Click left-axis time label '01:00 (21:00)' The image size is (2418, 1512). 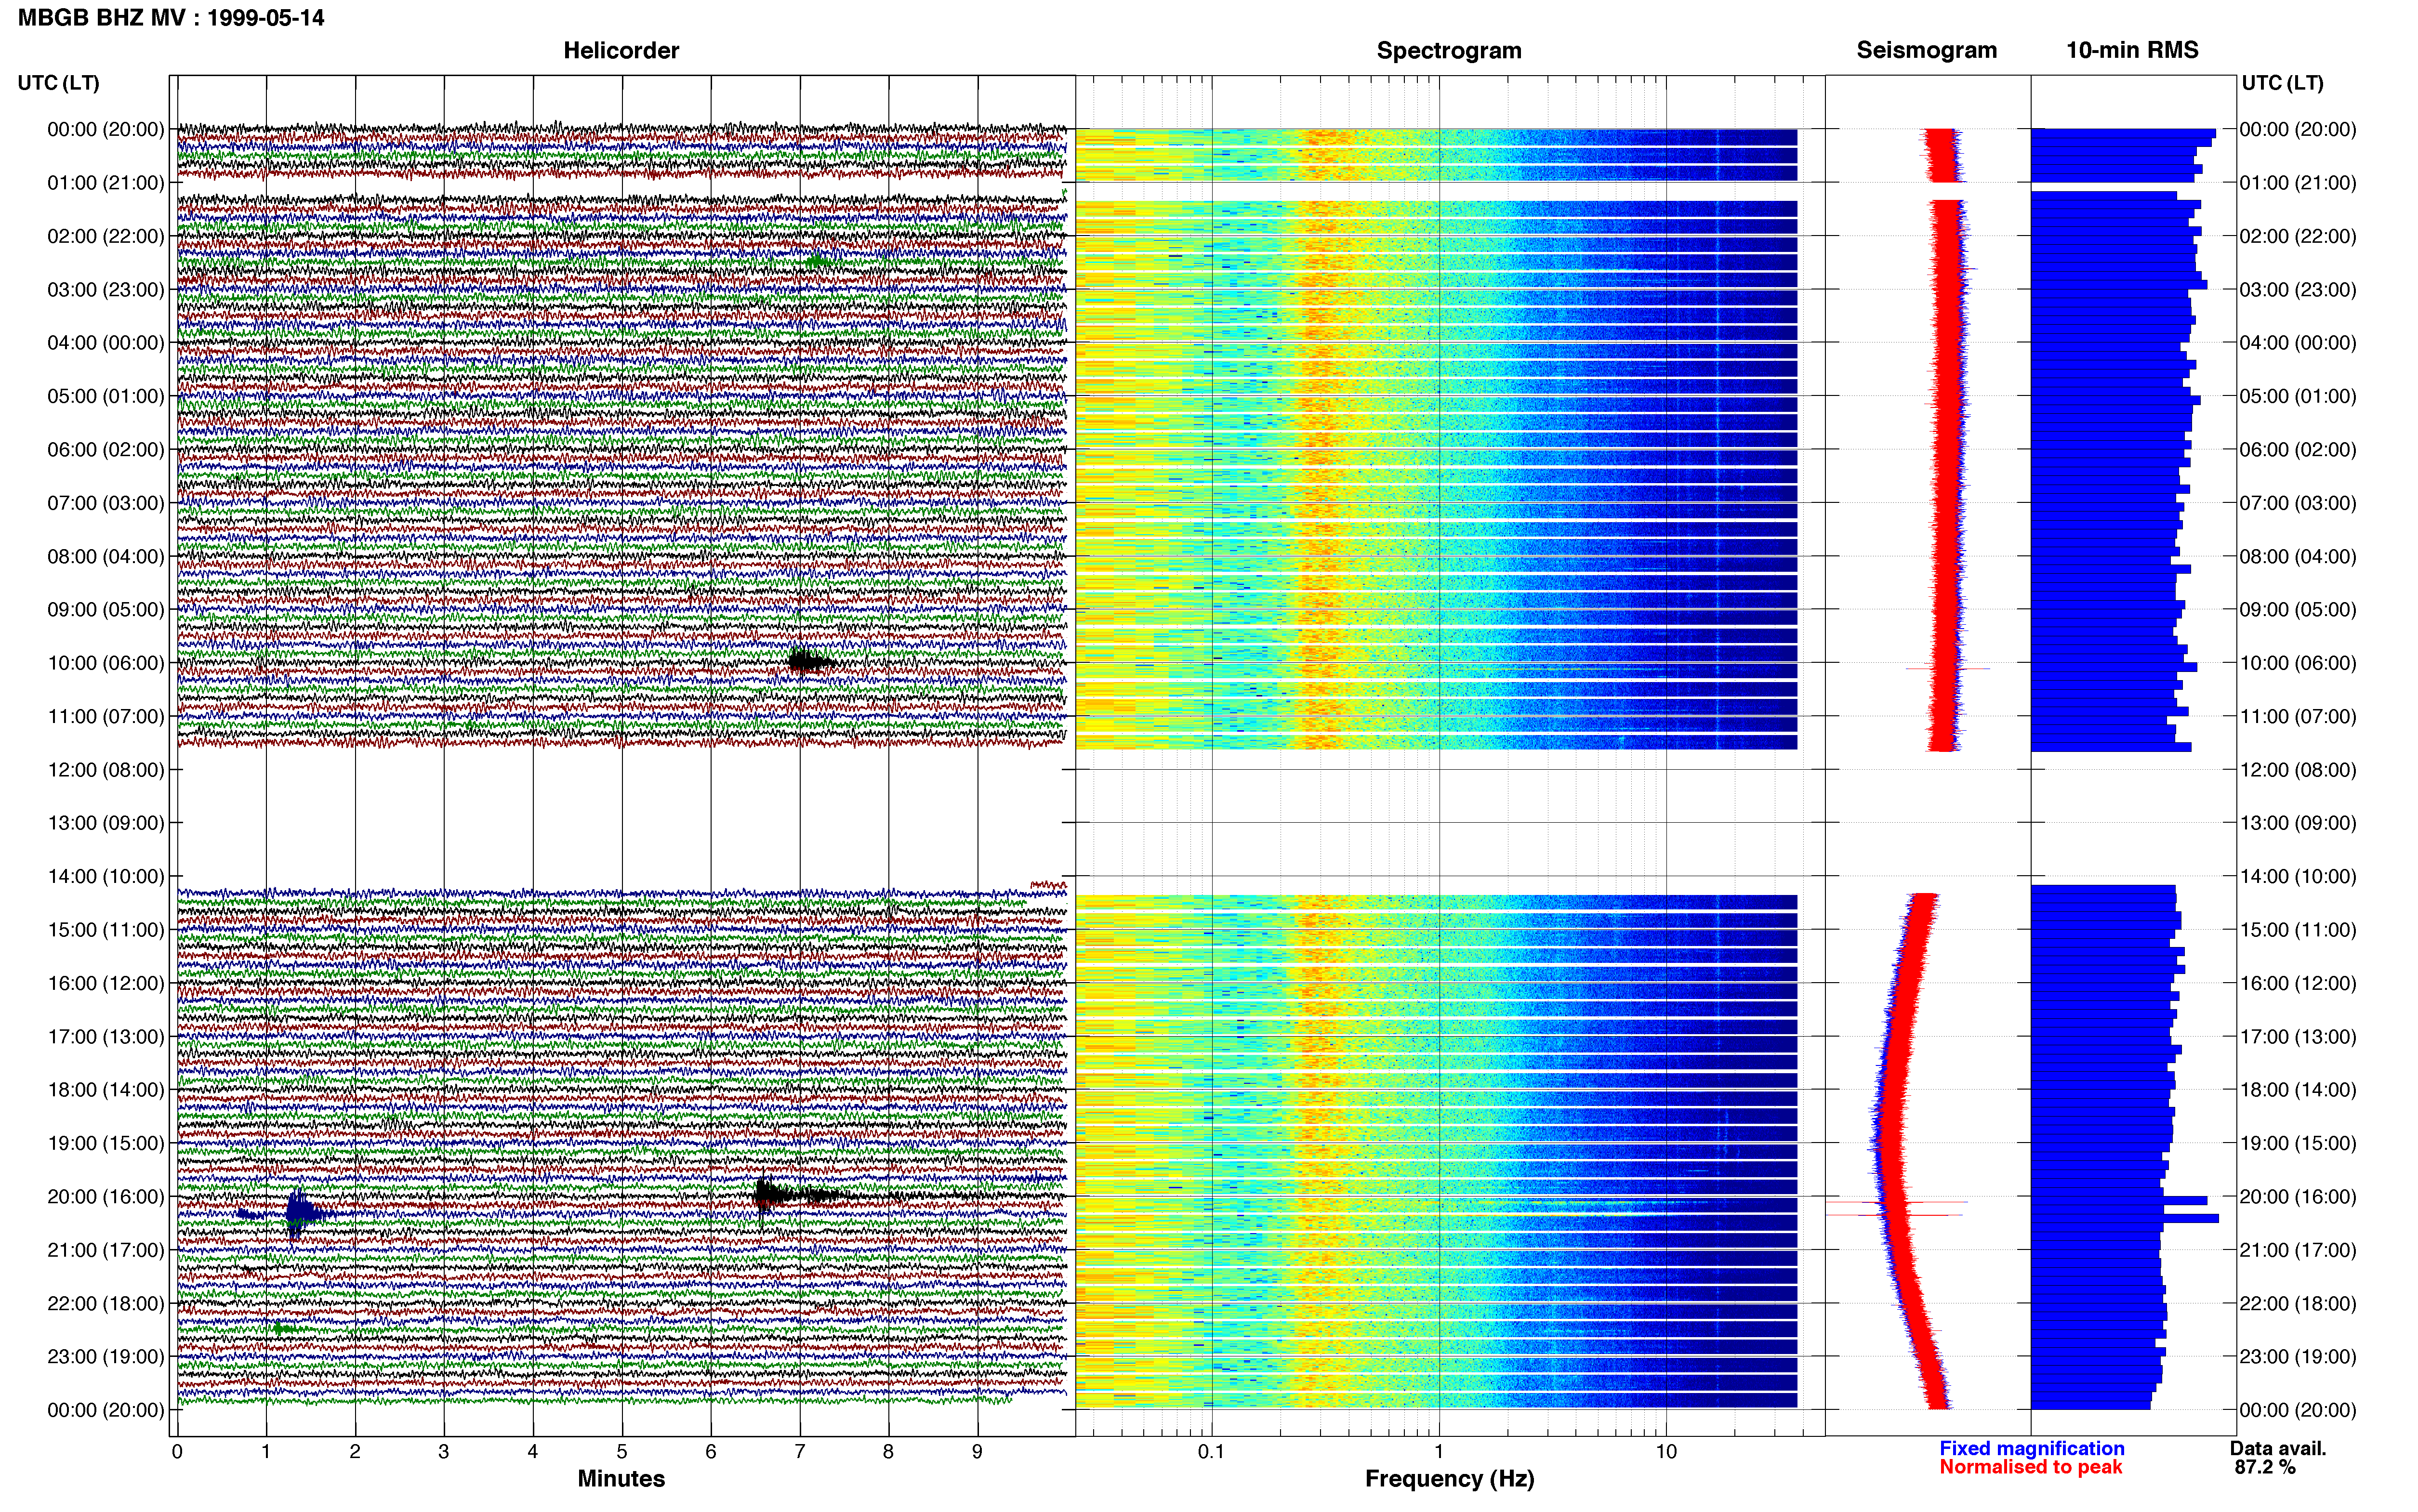pos(106,183)
